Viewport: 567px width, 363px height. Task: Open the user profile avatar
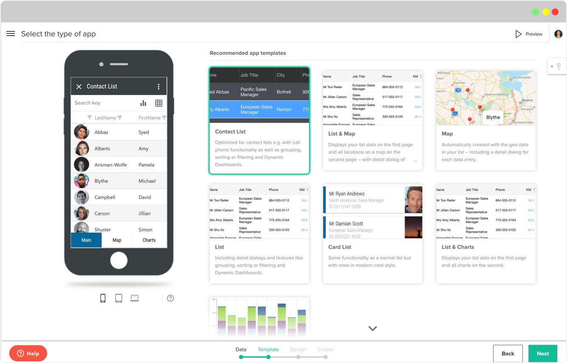click(558, 34)
